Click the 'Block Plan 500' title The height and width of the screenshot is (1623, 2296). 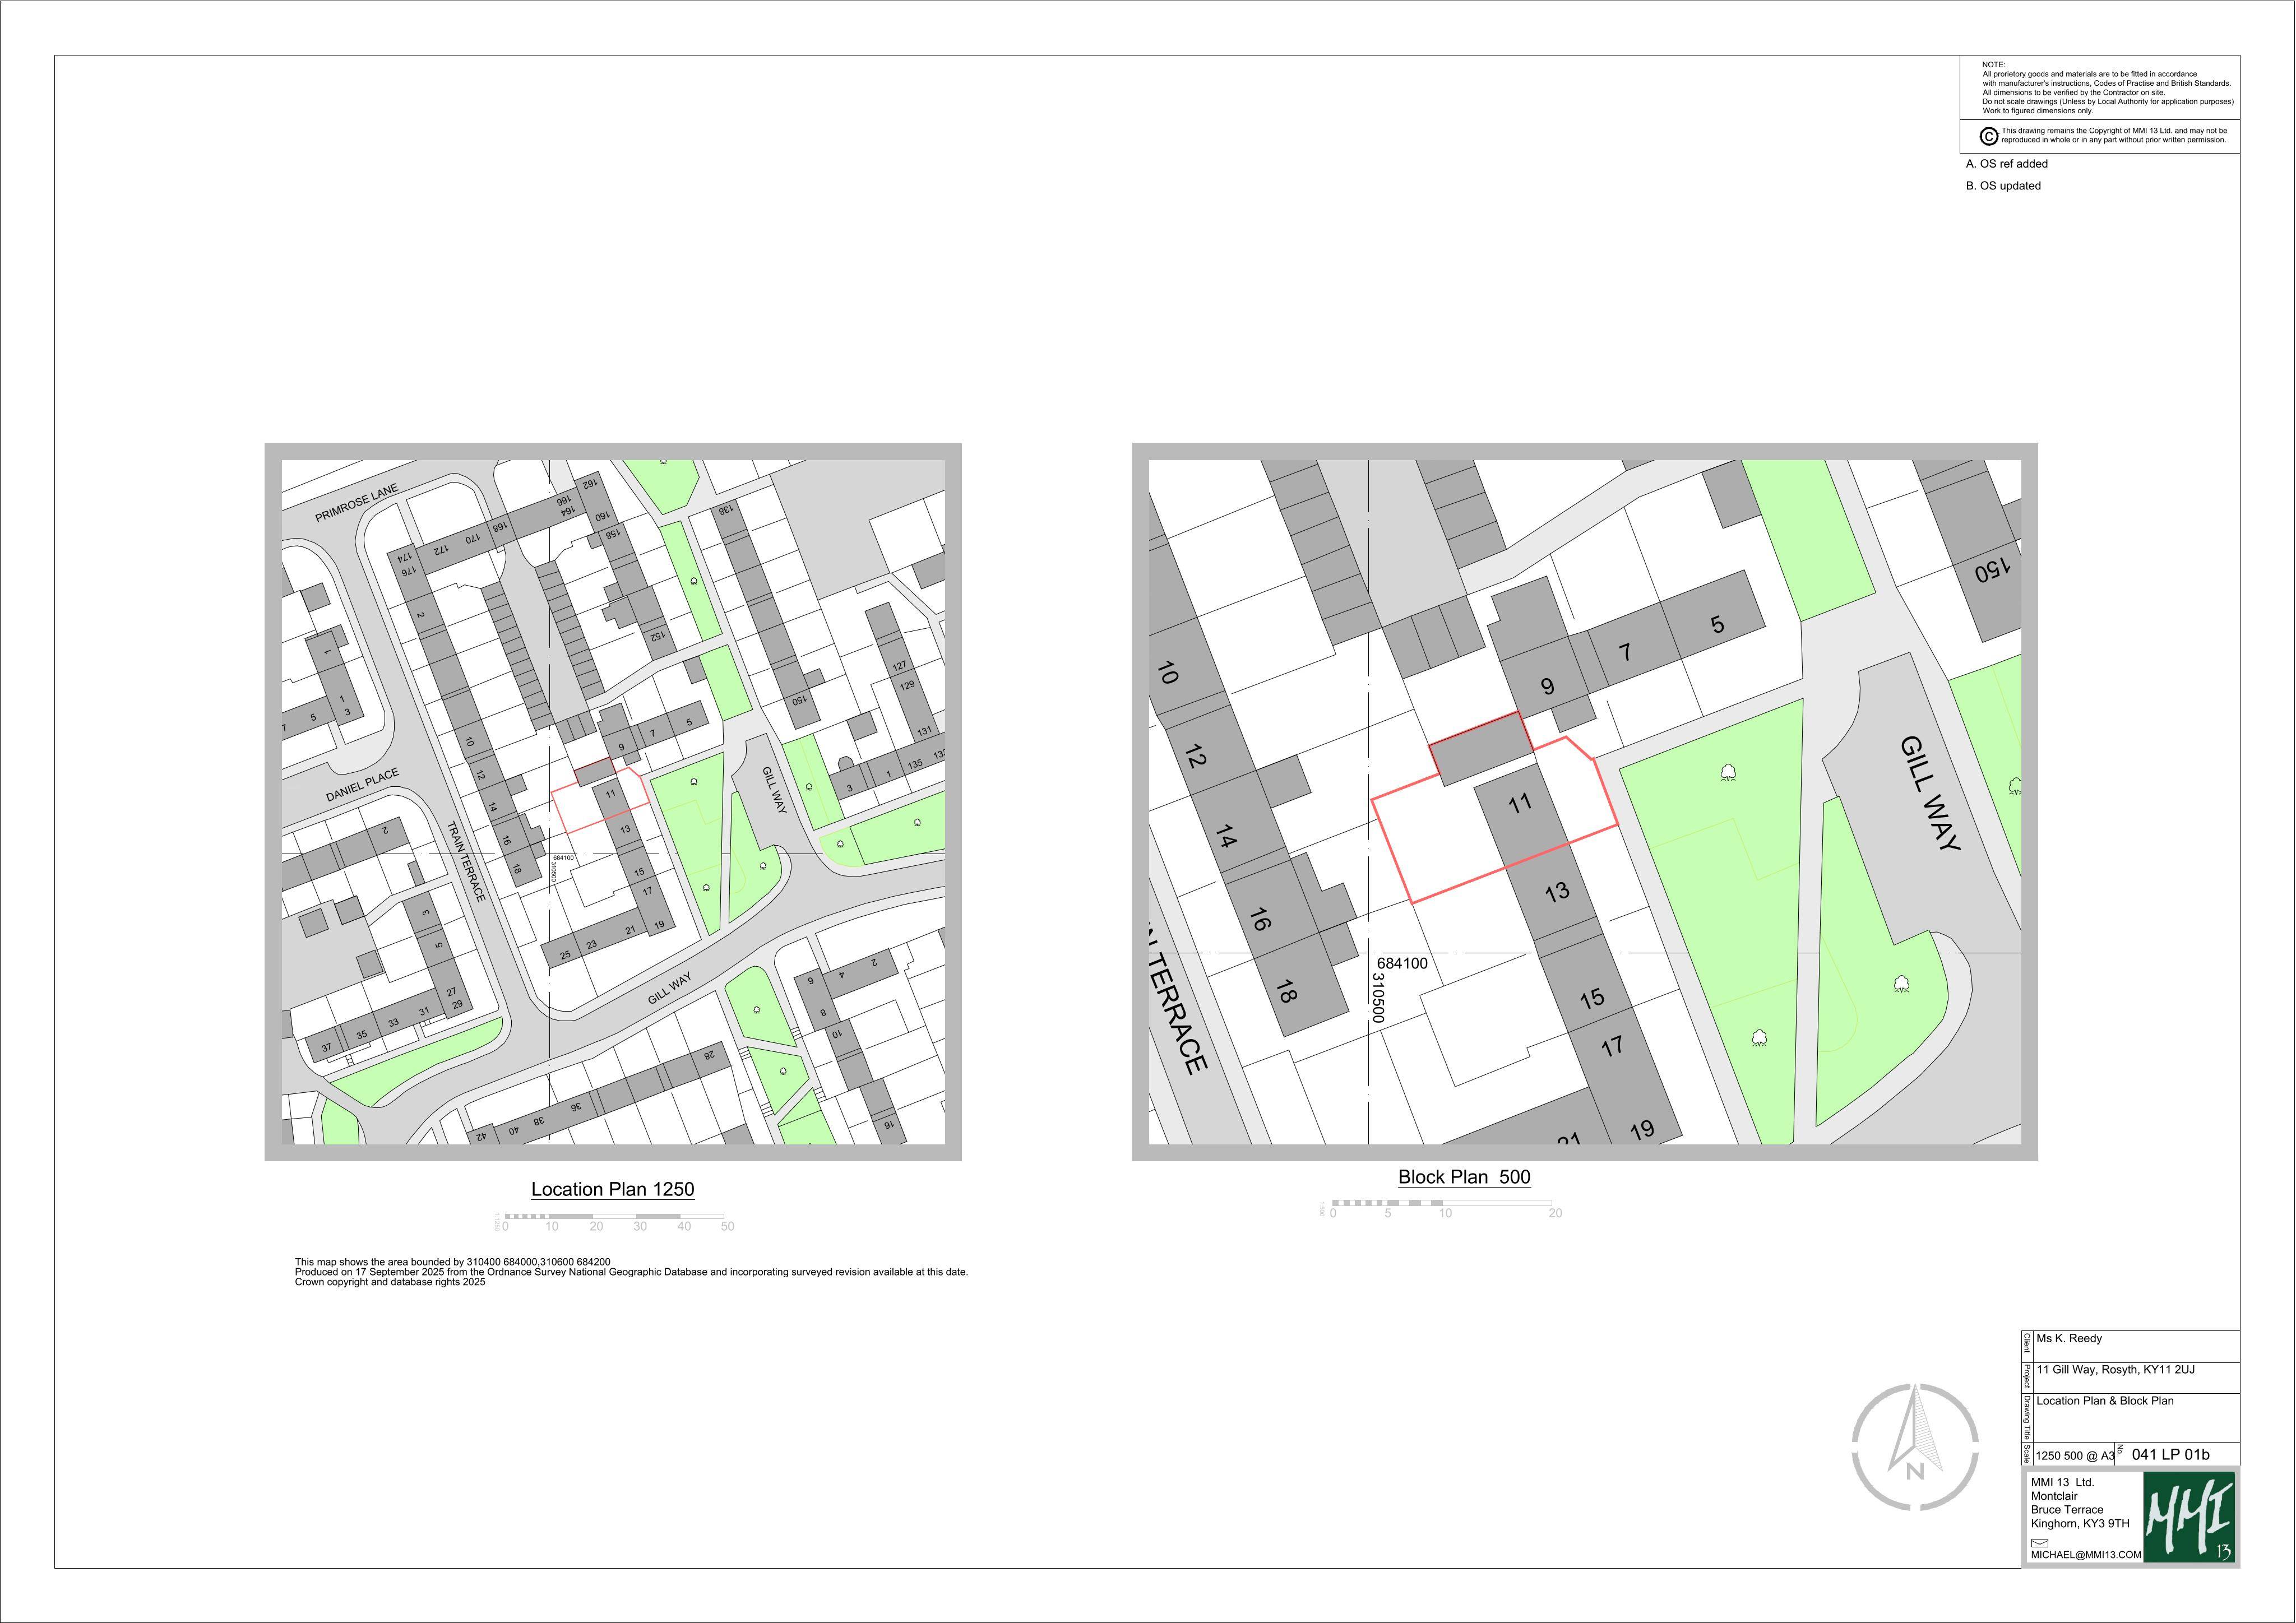1464,1177
